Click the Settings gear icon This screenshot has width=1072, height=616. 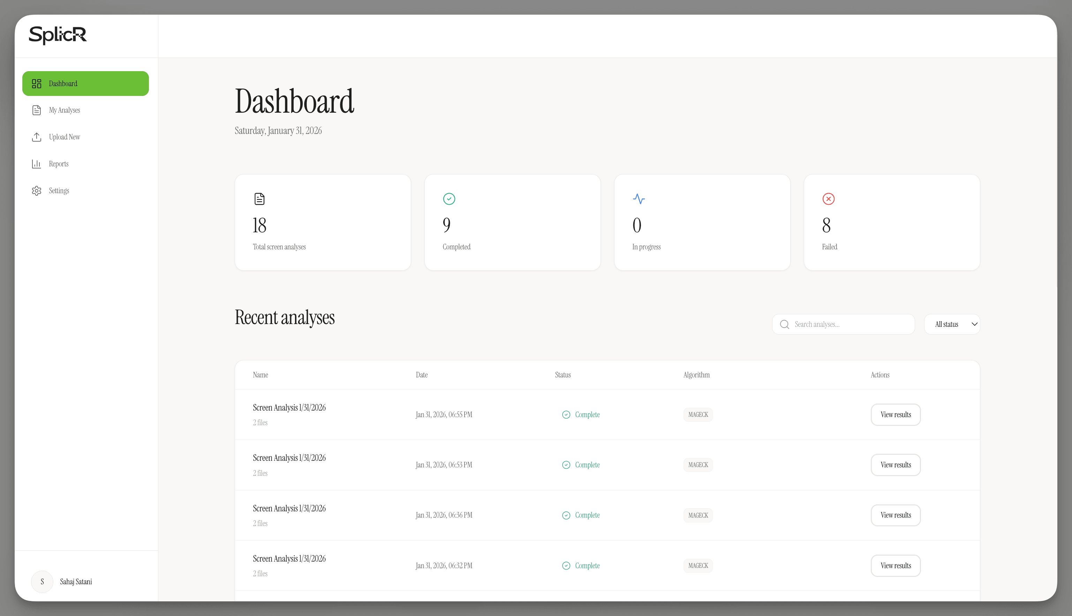(37, 191)
